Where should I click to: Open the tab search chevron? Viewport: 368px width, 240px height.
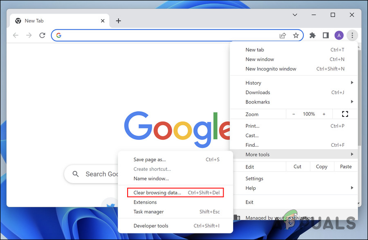(x=295, y=15)
